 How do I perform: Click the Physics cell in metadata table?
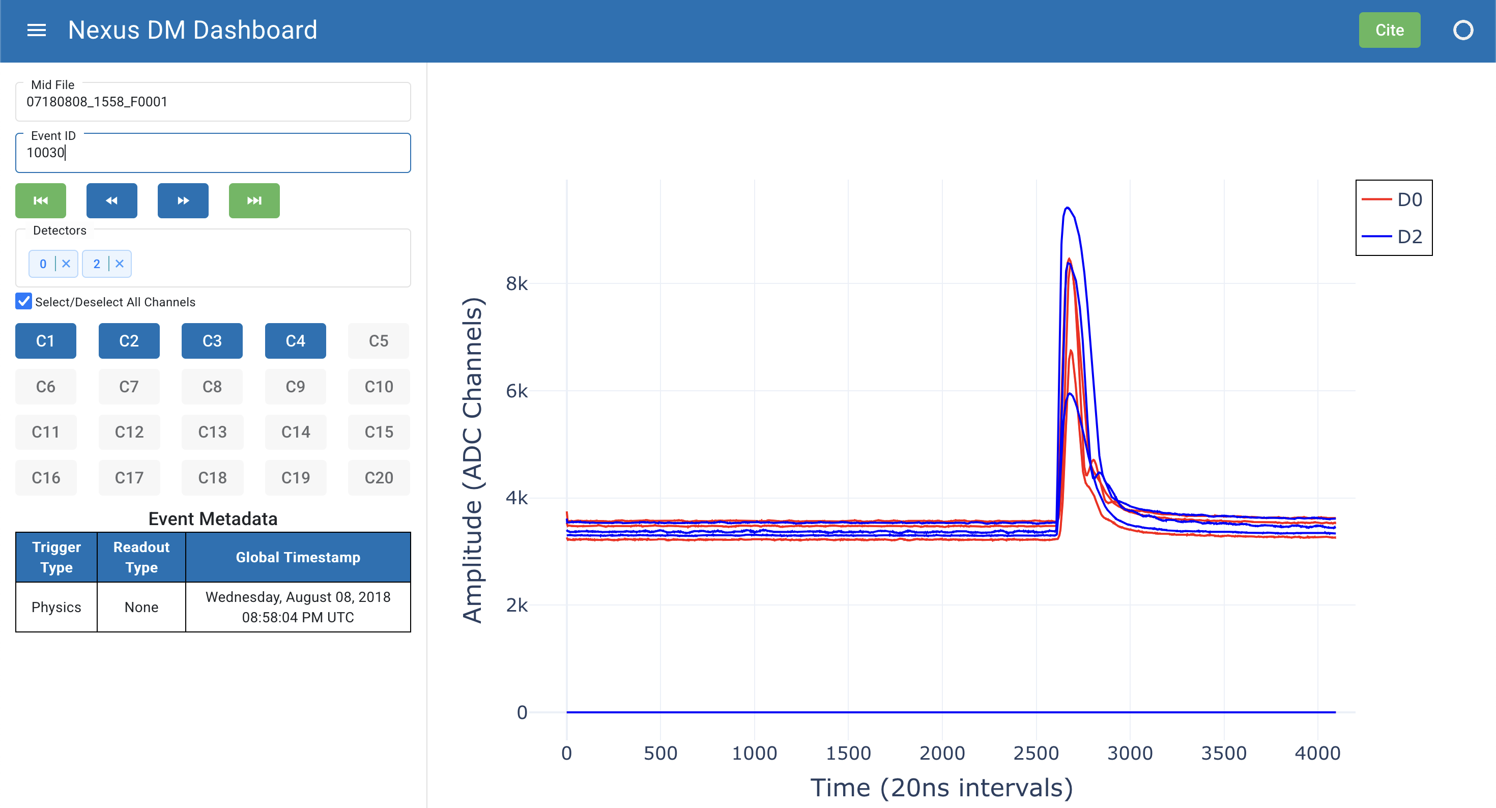[x=56, y=607]
